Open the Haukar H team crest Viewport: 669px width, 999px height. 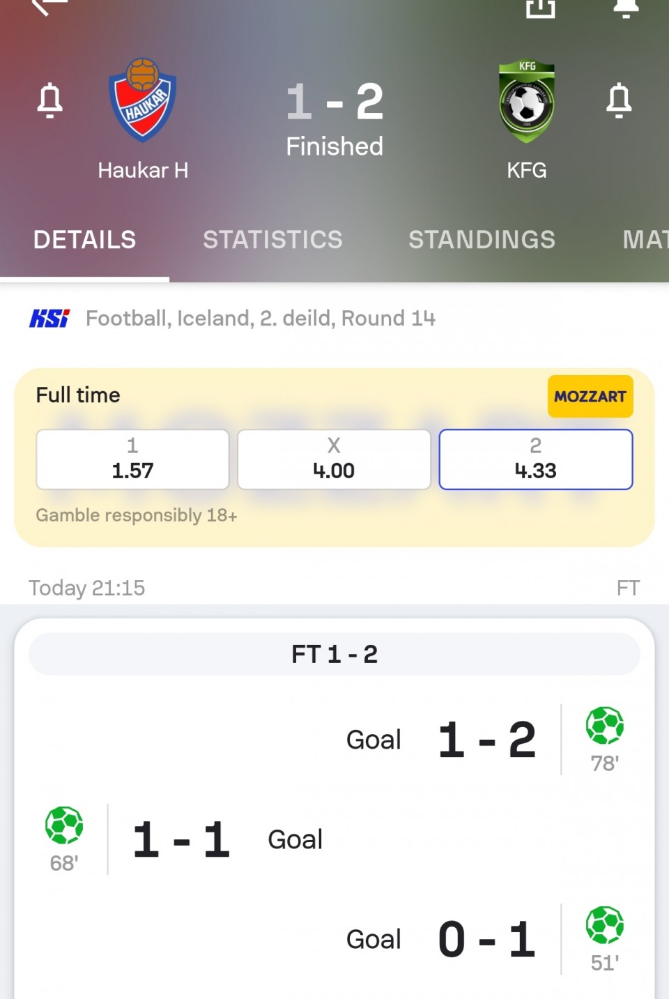point(143,100)
